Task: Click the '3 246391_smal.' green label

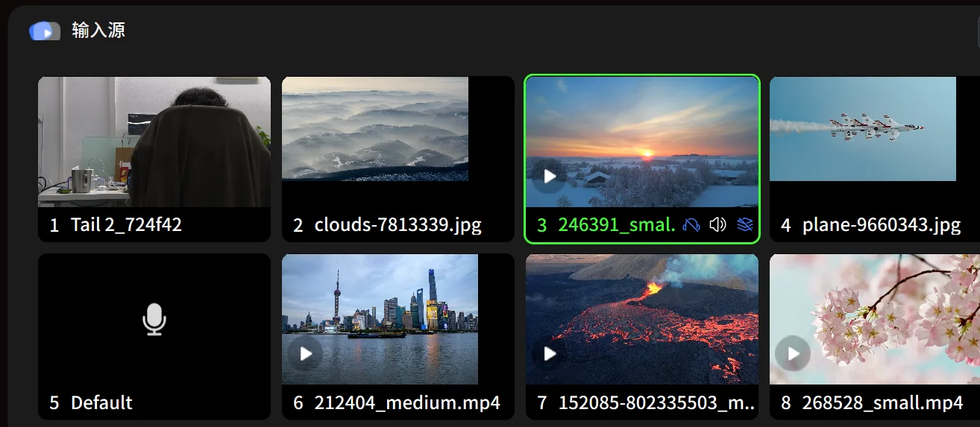Action: [x=606, y=225]
